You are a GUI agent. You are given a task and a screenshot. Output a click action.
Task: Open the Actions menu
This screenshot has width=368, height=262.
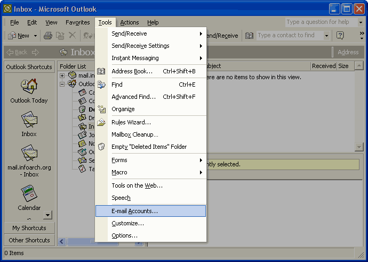130,22
